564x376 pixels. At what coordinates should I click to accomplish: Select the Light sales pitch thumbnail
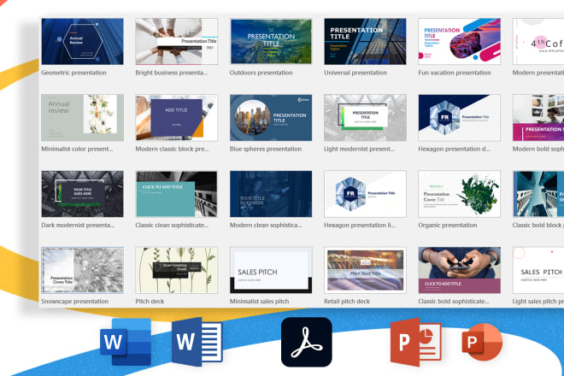[538, 270]
